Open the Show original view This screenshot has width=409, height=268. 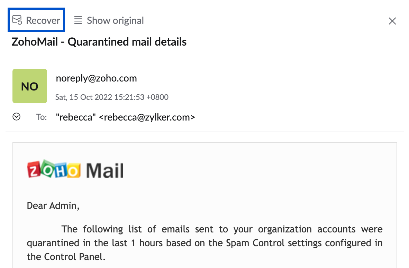point(109,20)
